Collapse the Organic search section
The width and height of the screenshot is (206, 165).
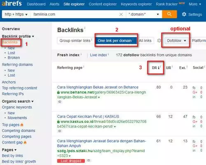pos(18,101)
